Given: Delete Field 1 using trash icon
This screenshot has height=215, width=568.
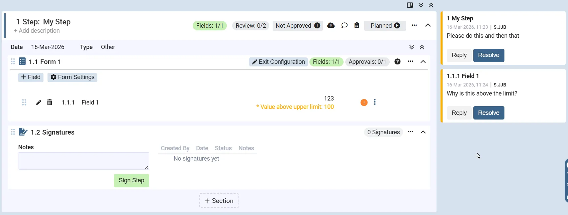Looking at the screenshot, I should [50, 102].
